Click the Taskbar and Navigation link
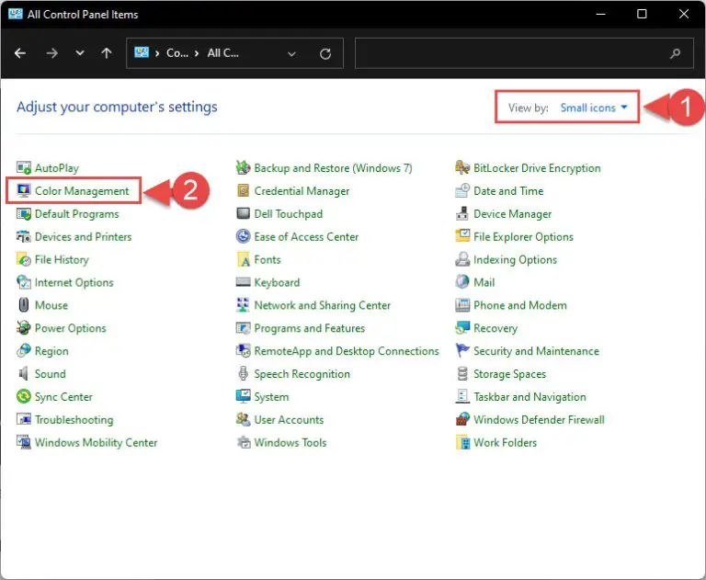The height and width of the screenshot is (580, 706). click(x=529, y=397)
